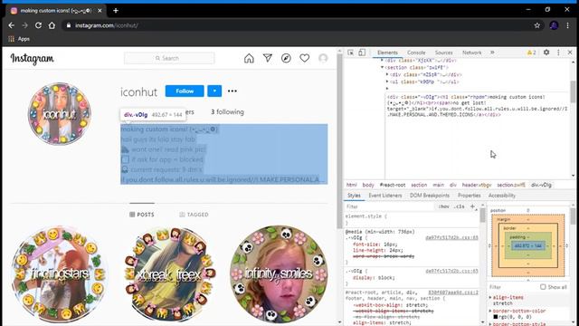Screen dimensions: 579x326
Task: Select #react-root in the DOM breadcrumb
Action: point(392,185)
